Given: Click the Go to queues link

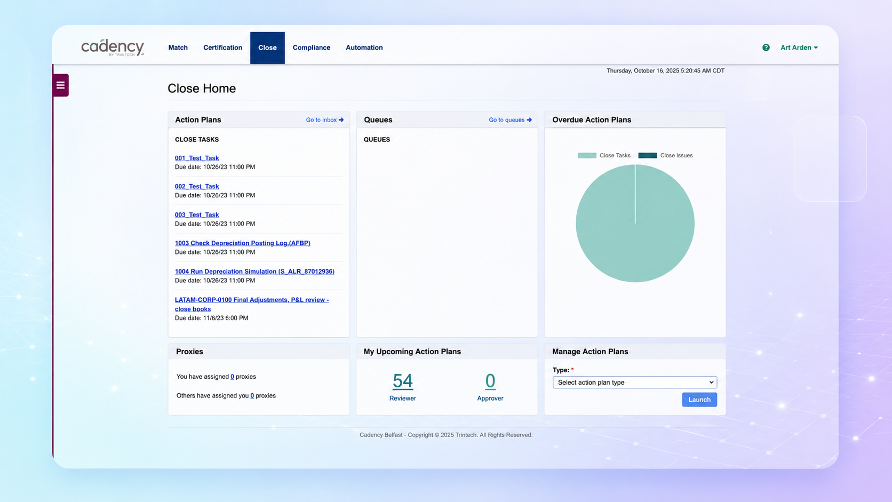Looking at the screenshot, I should tap(511, 120).
